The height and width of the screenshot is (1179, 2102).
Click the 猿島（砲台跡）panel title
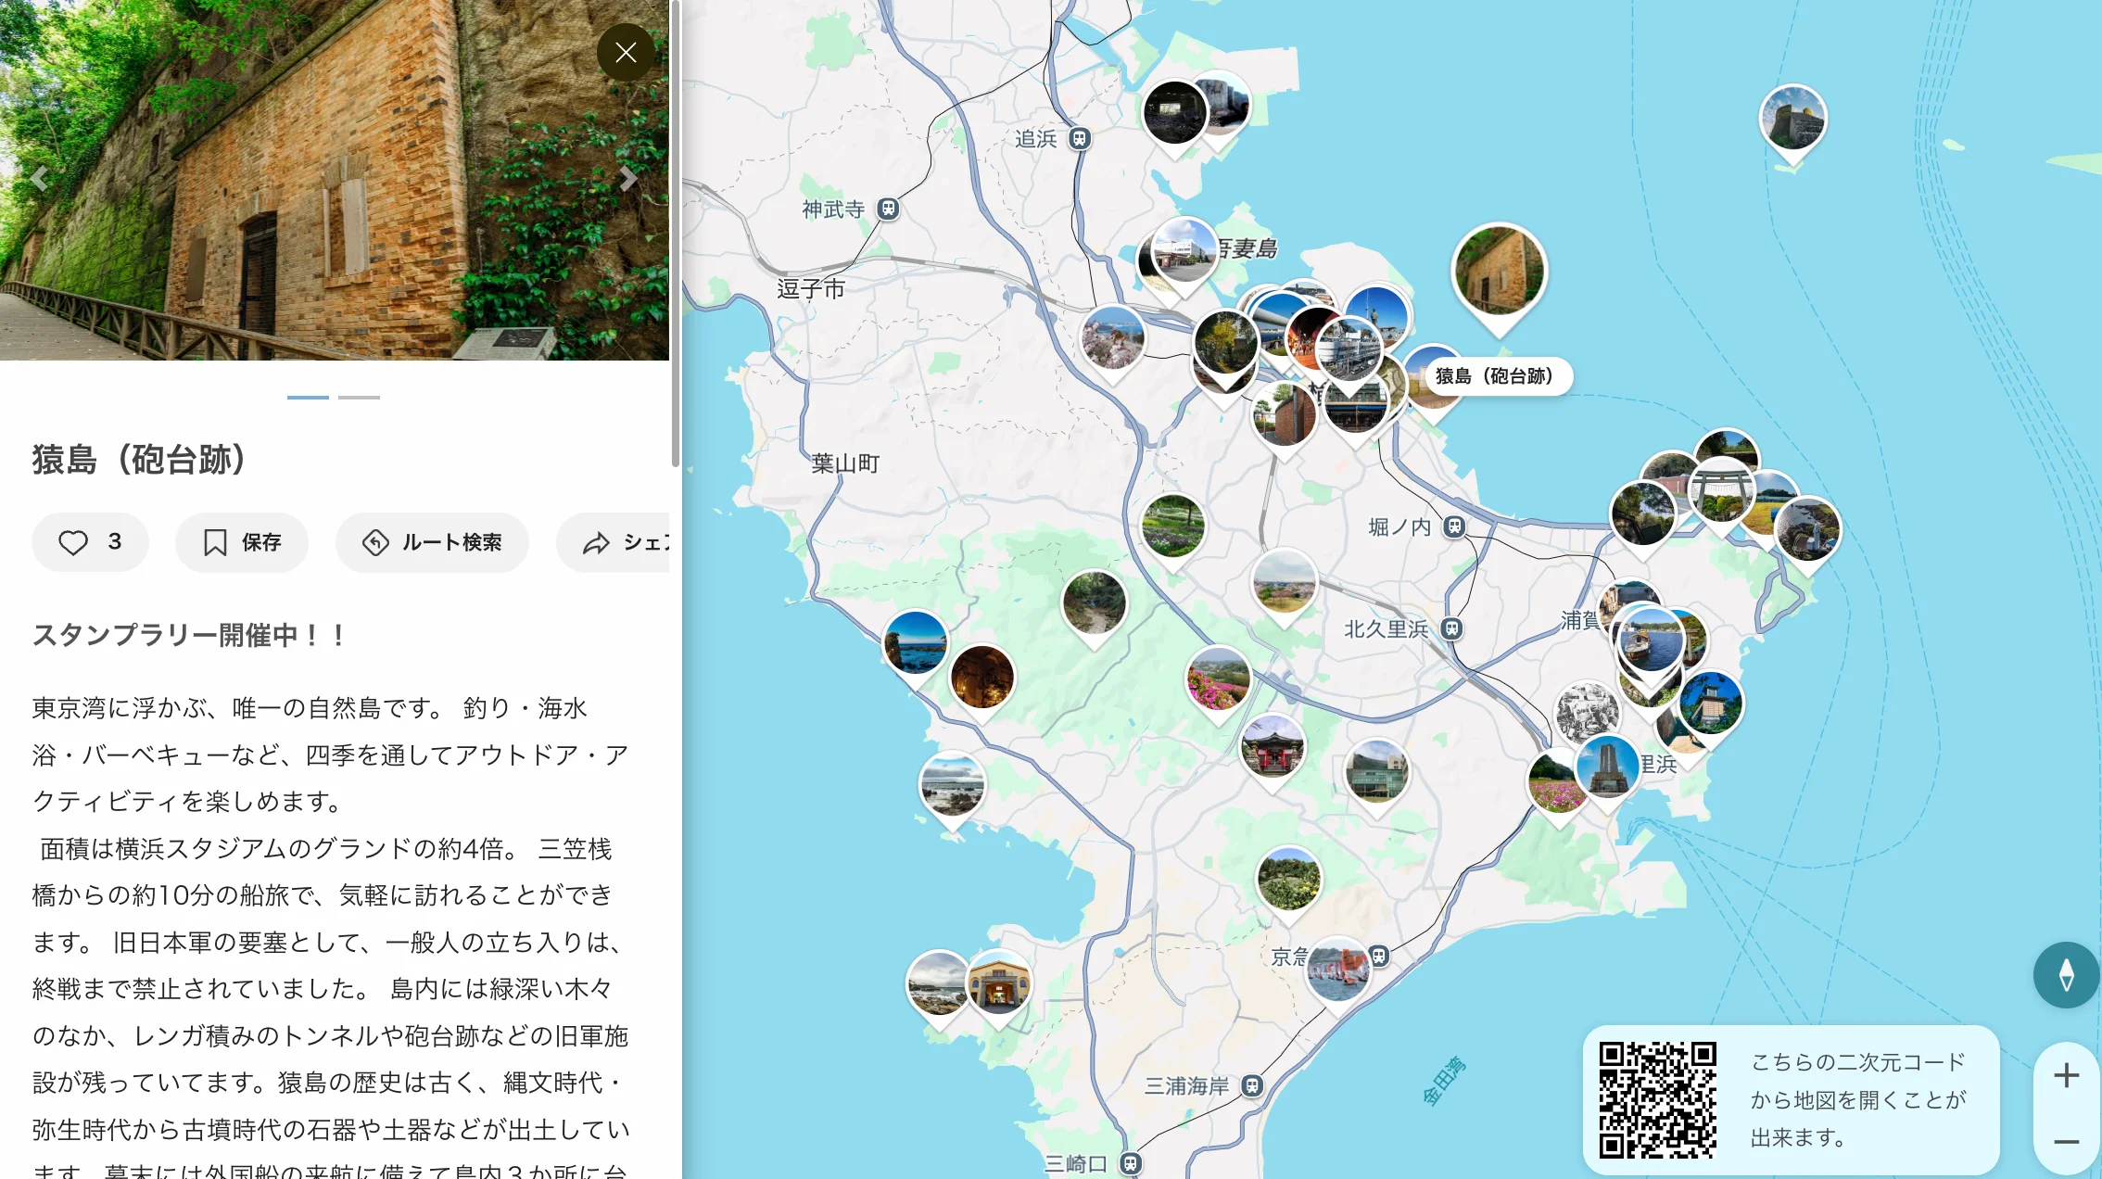139,459
